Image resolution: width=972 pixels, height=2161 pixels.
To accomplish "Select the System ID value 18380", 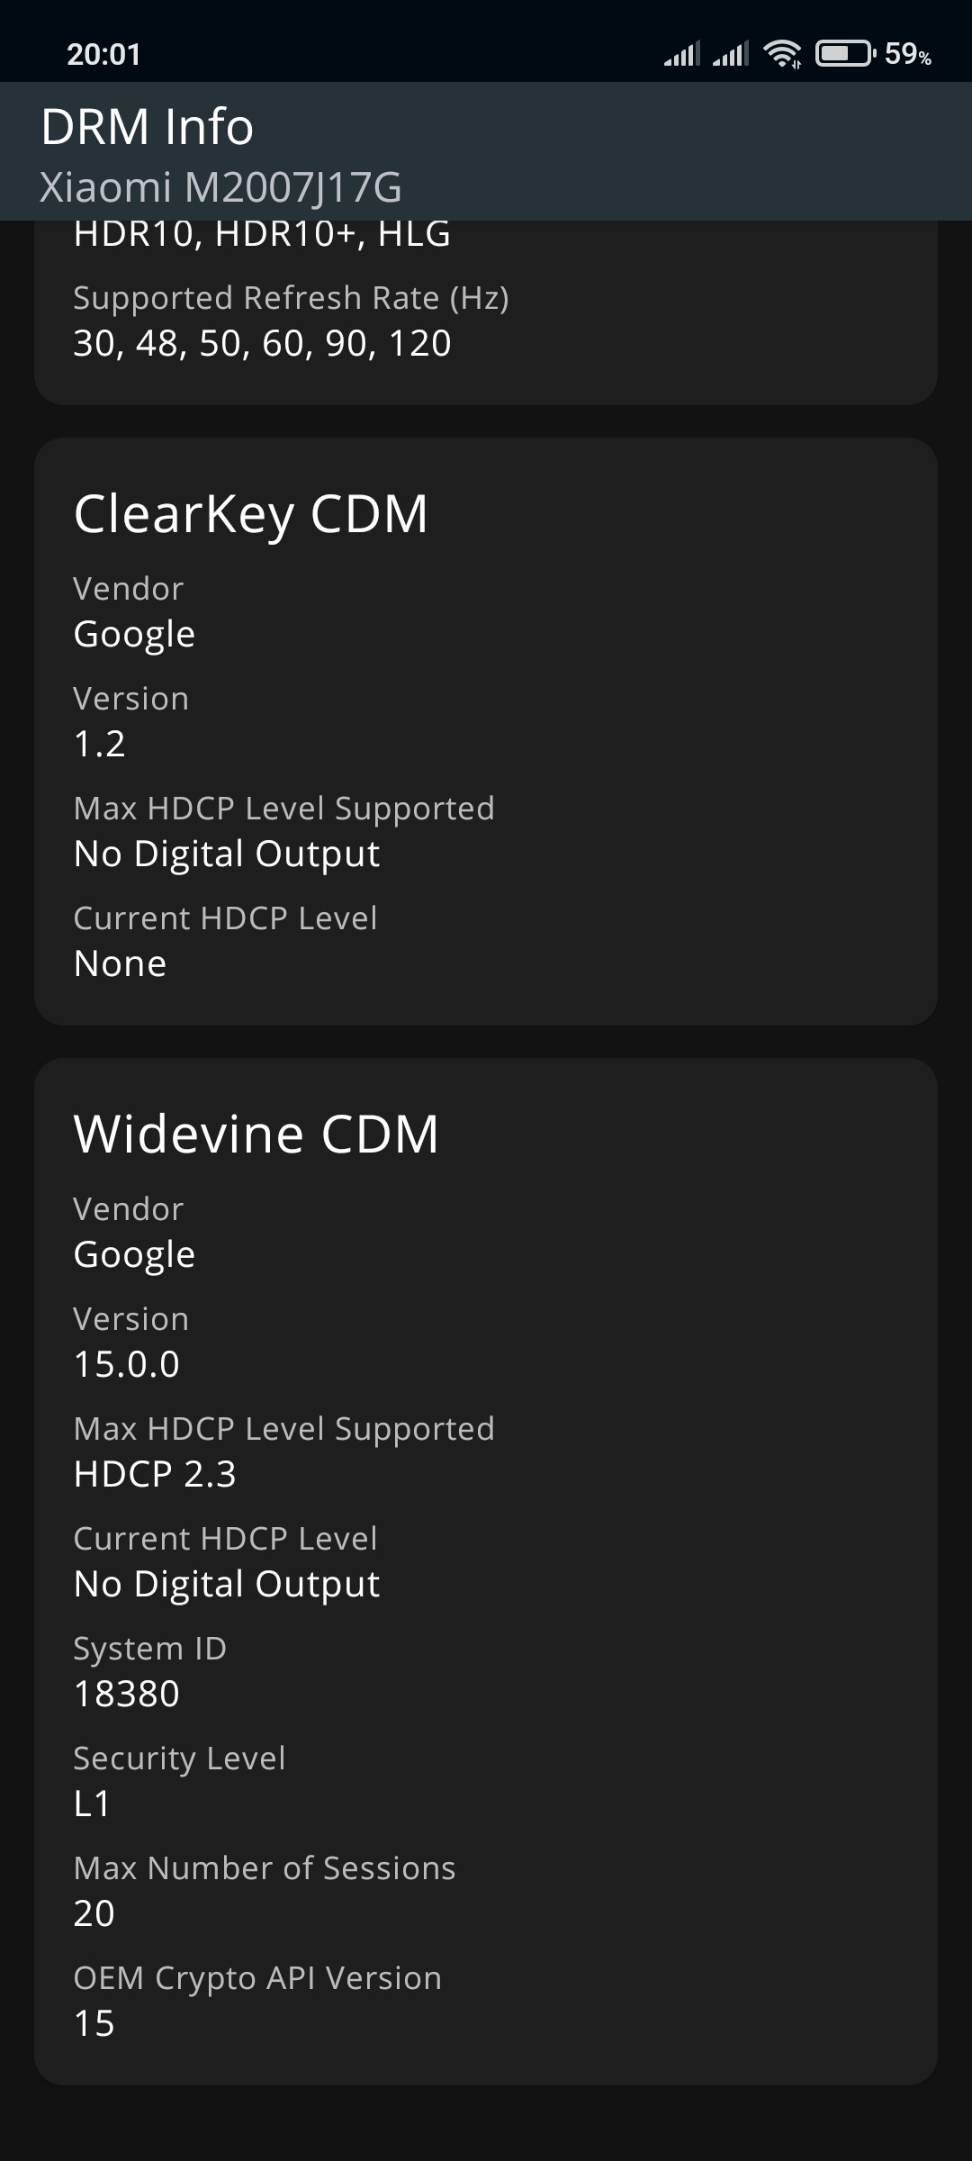I will click(x=127, y=1694).
